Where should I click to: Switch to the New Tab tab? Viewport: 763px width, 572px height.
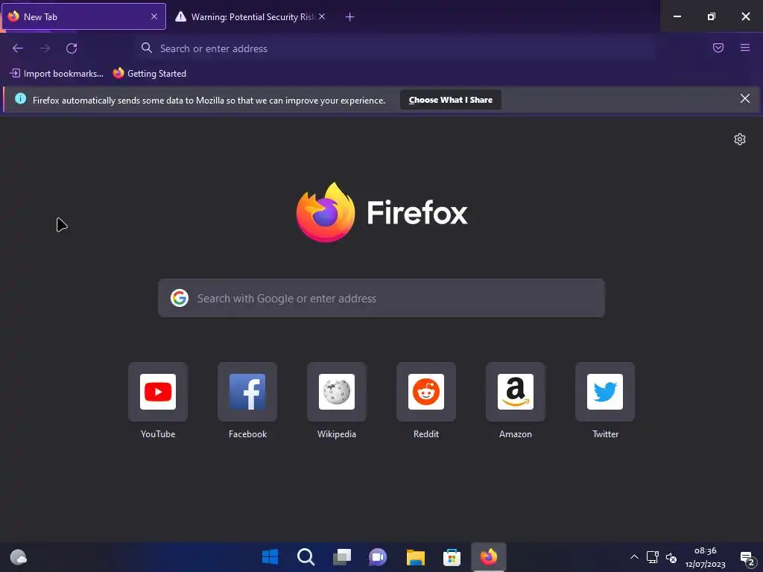coord(83,16)
